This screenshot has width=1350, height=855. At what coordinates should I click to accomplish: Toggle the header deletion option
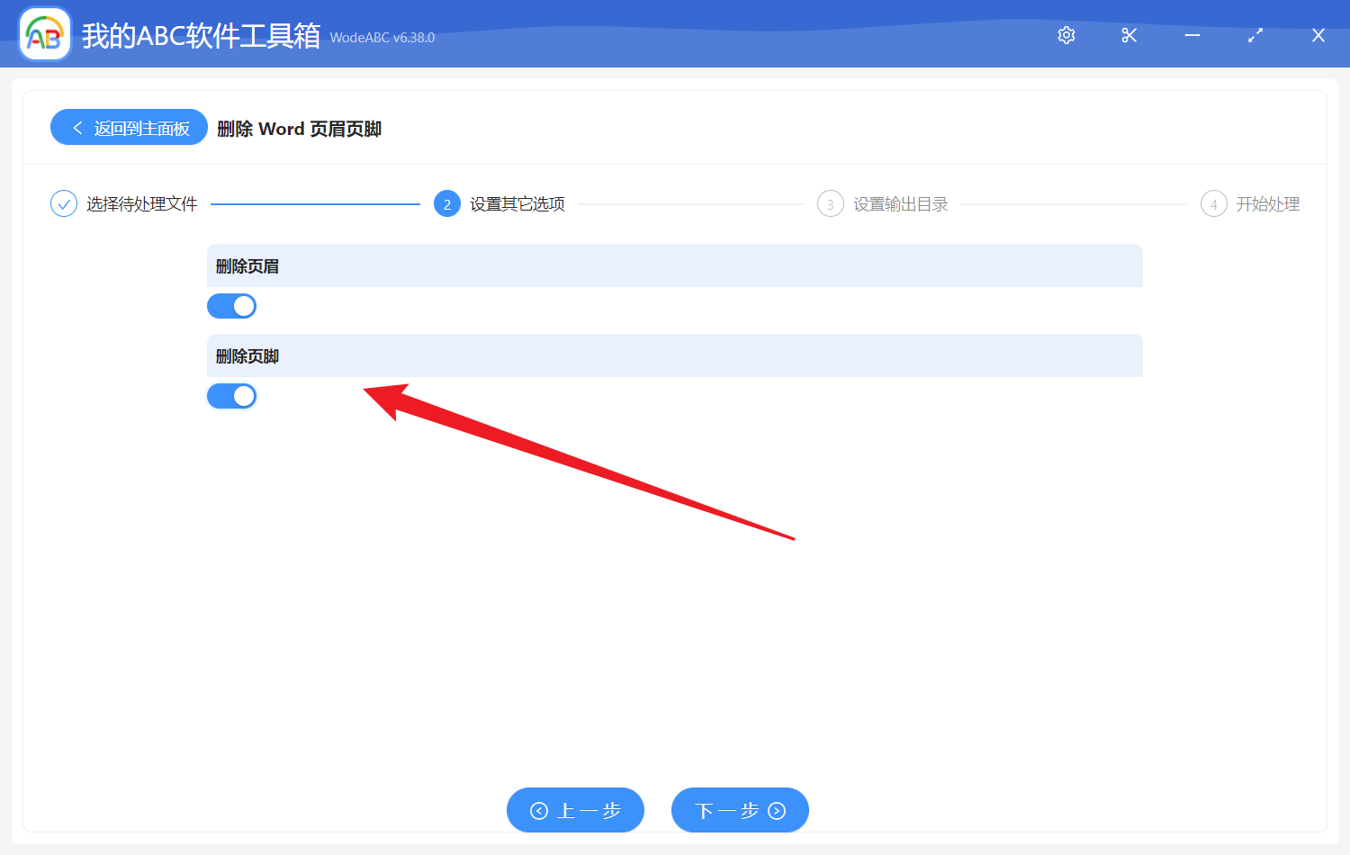(x=231, y=306)
